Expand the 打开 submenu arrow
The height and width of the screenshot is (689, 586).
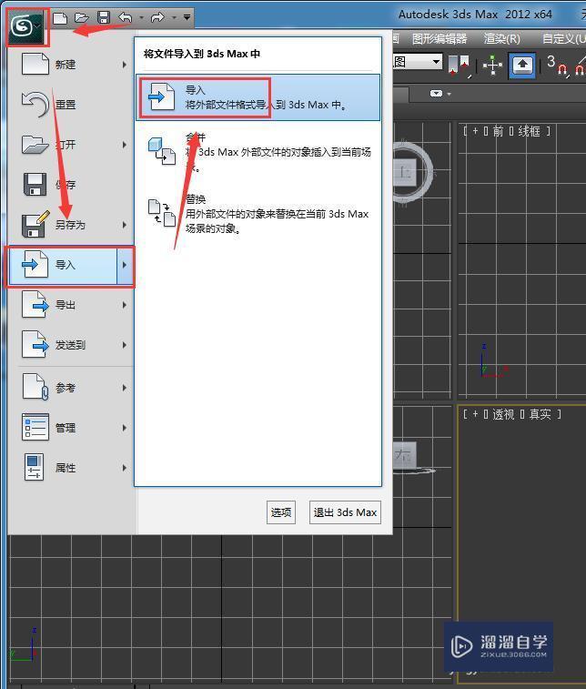point(125,145)
